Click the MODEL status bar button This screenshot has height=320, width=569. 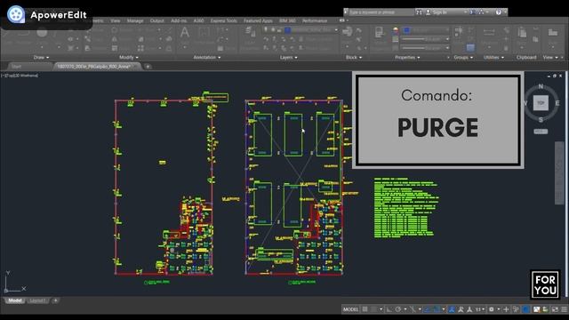point(350,309)
